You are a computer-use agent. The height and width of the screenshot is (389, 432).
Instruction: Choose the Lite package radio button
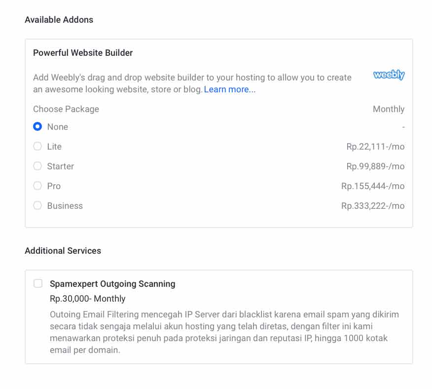37,147
